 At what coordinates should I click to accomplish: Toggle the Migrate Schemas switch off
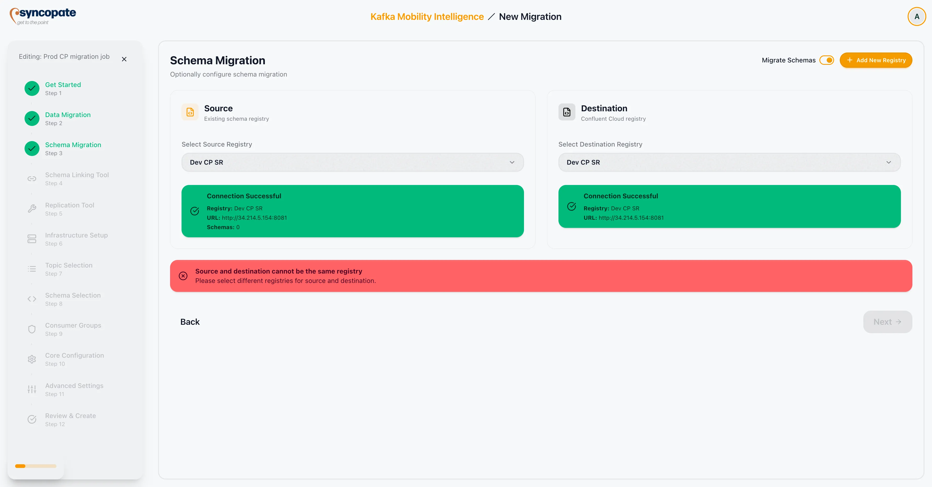click(827, 60)
